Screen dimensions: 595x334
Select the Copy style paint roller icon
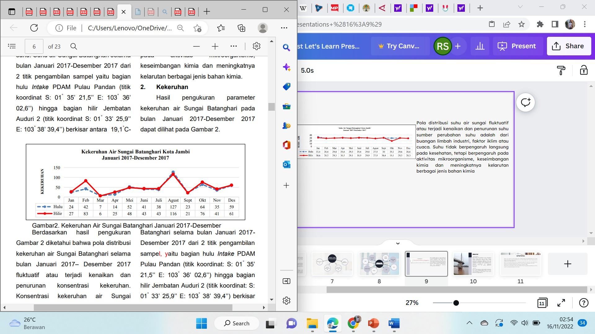coord(561,71)
